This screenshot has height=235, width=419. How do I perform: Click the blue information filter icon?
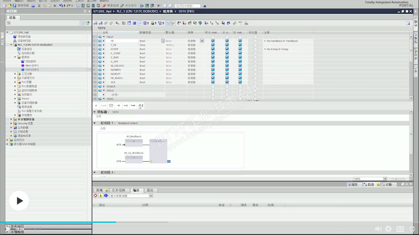click(x=106, y=196)
